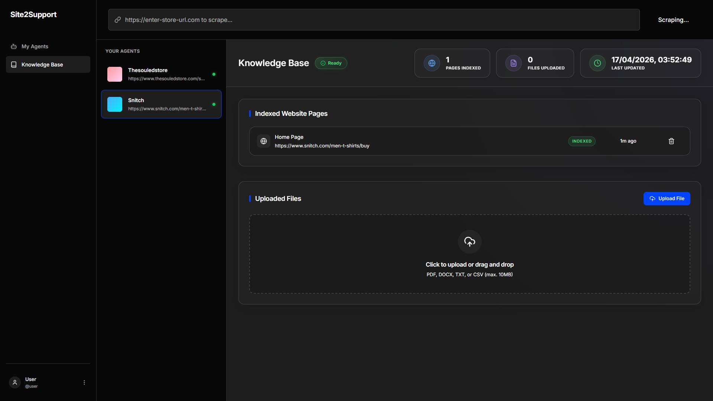
Task: Click the files uploaded document icon
Action: [513, 63]
